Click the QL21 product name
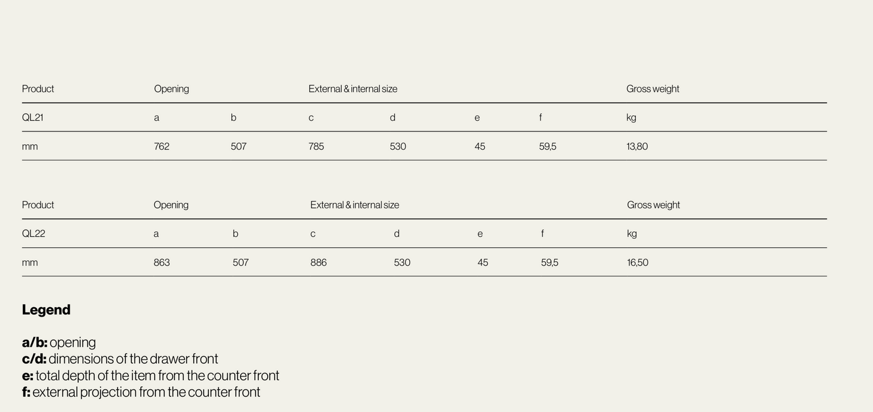The image size is (873, 412). pos(33,117)
